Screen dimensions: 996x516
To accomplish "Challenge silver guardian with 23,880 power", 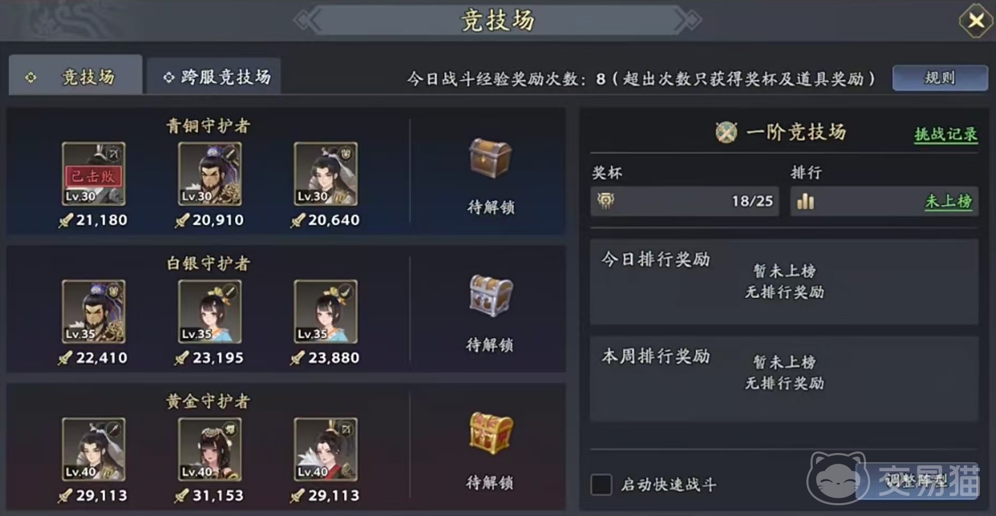I will [325, 312].
